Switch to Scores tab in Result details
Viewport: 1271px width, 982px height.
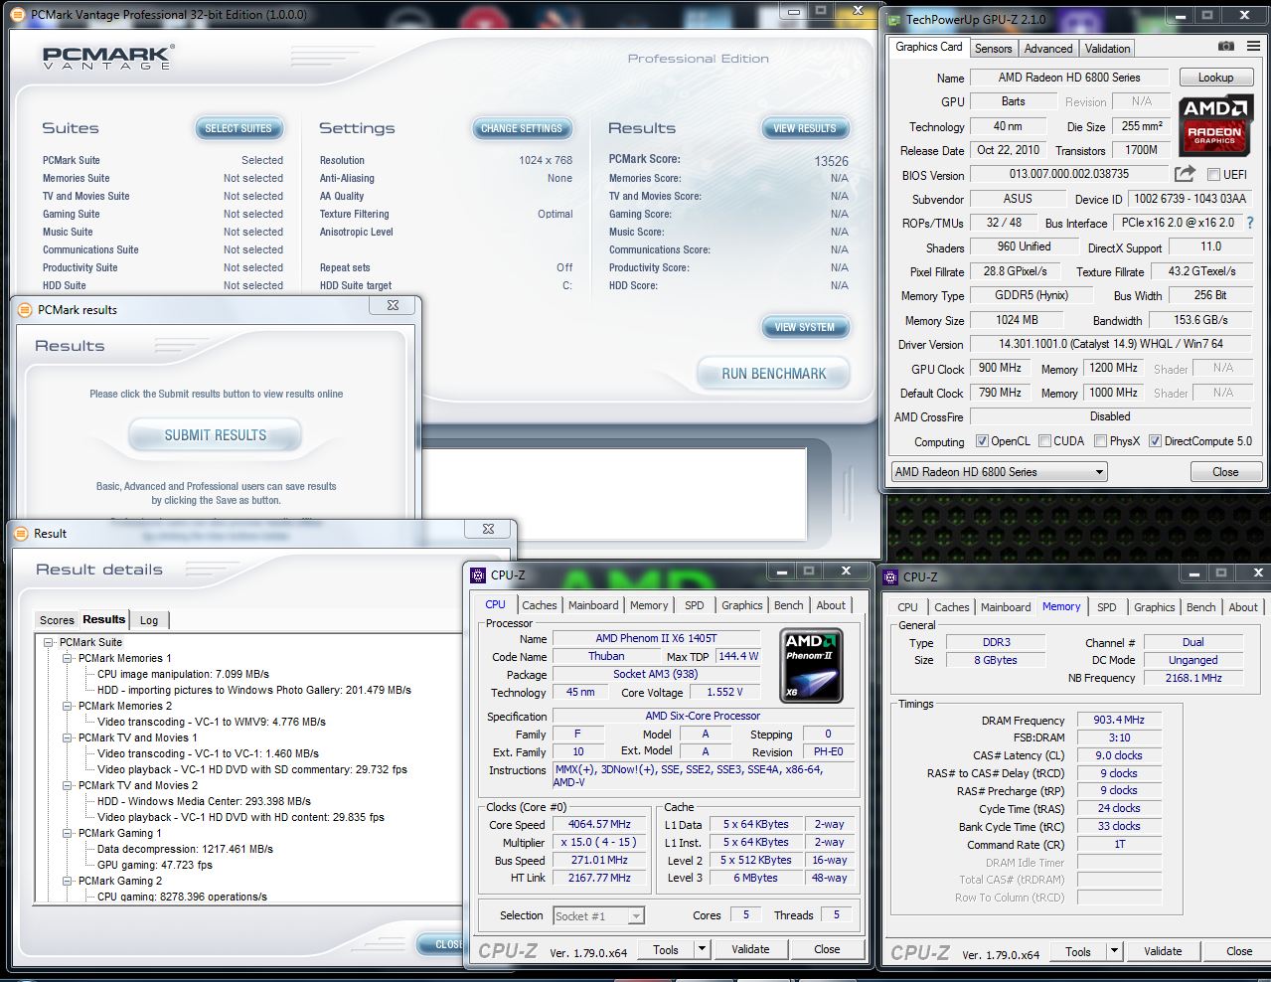(57, 620)
